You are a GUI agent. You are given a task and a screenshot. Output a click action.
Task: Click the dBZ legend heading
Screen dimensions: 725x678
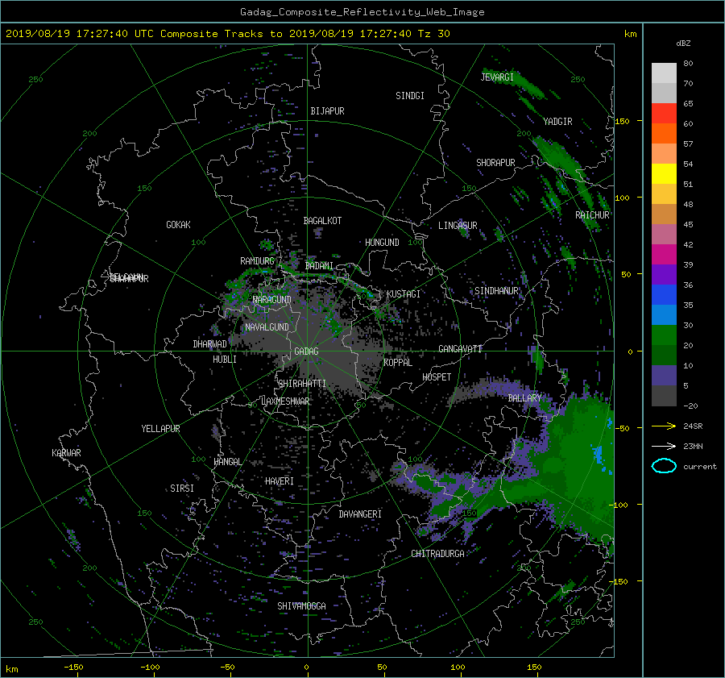tap(683, 43)
